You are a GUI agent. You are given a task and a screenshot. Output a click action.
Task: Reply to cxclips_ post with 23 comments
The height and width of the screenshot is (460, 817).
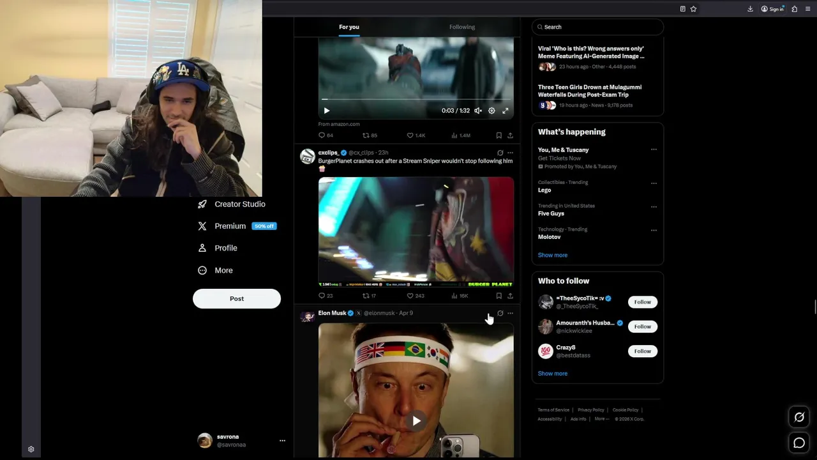tap(326, 296)
